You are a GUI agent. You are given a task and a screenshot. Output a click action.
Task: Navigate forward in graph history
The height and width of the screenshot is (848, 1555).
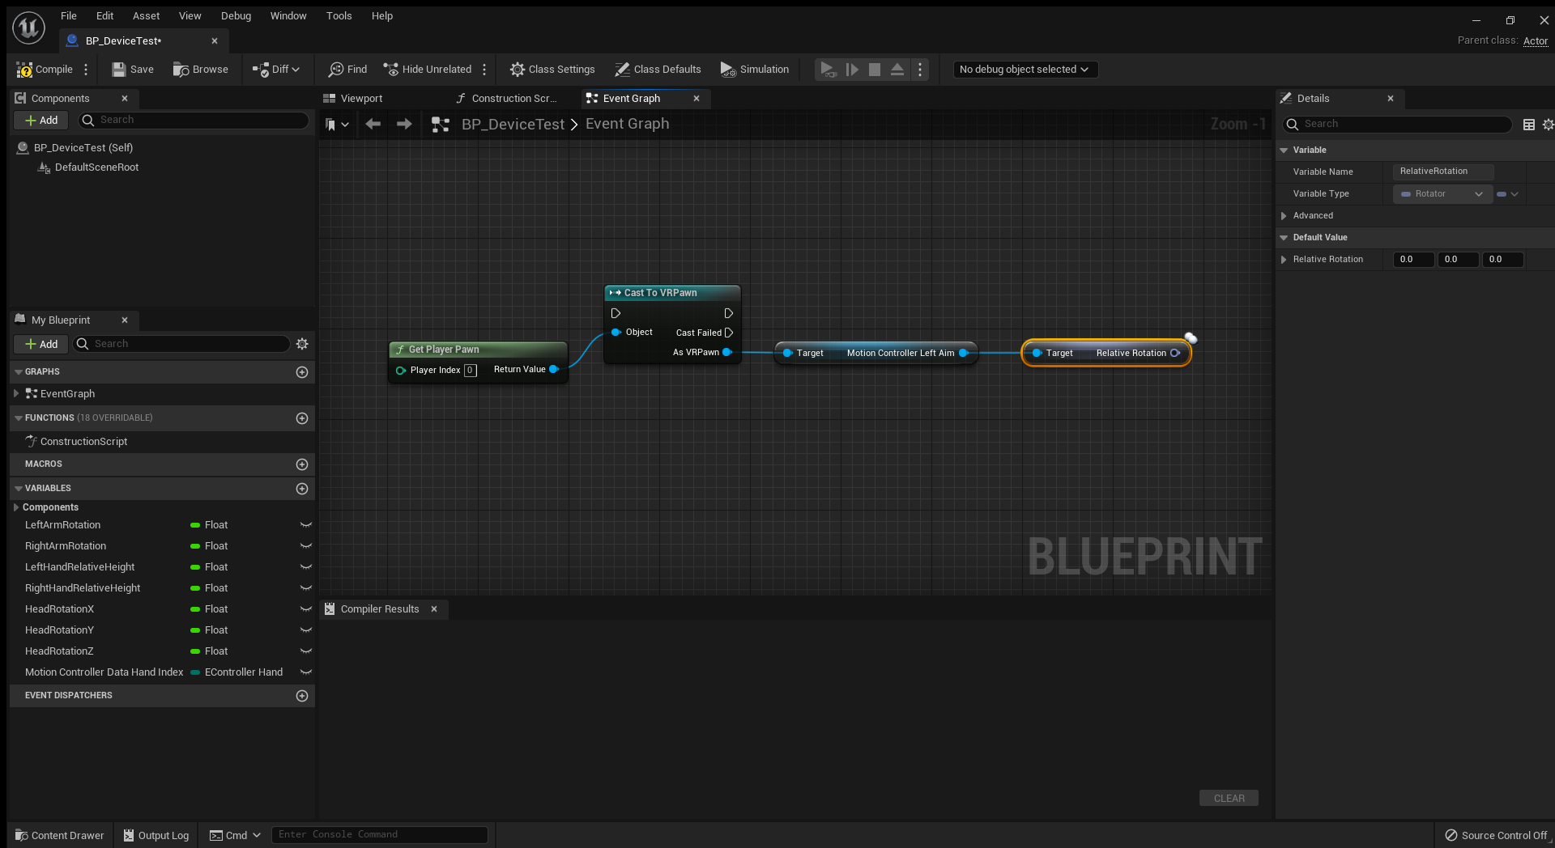(404, 124)
